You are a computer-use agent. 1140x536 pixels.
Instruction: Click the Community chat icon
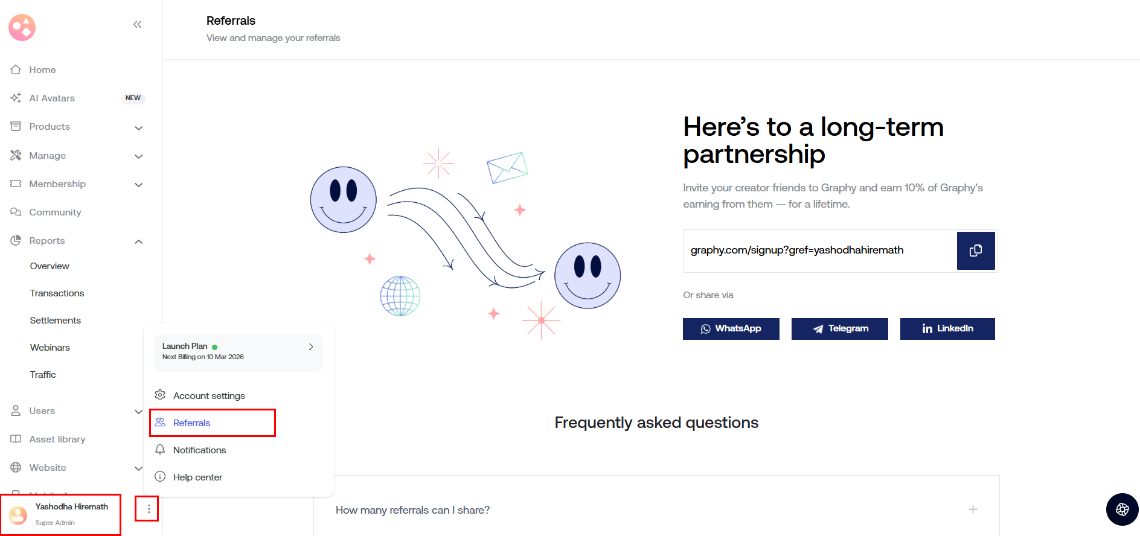coord(16,212)
